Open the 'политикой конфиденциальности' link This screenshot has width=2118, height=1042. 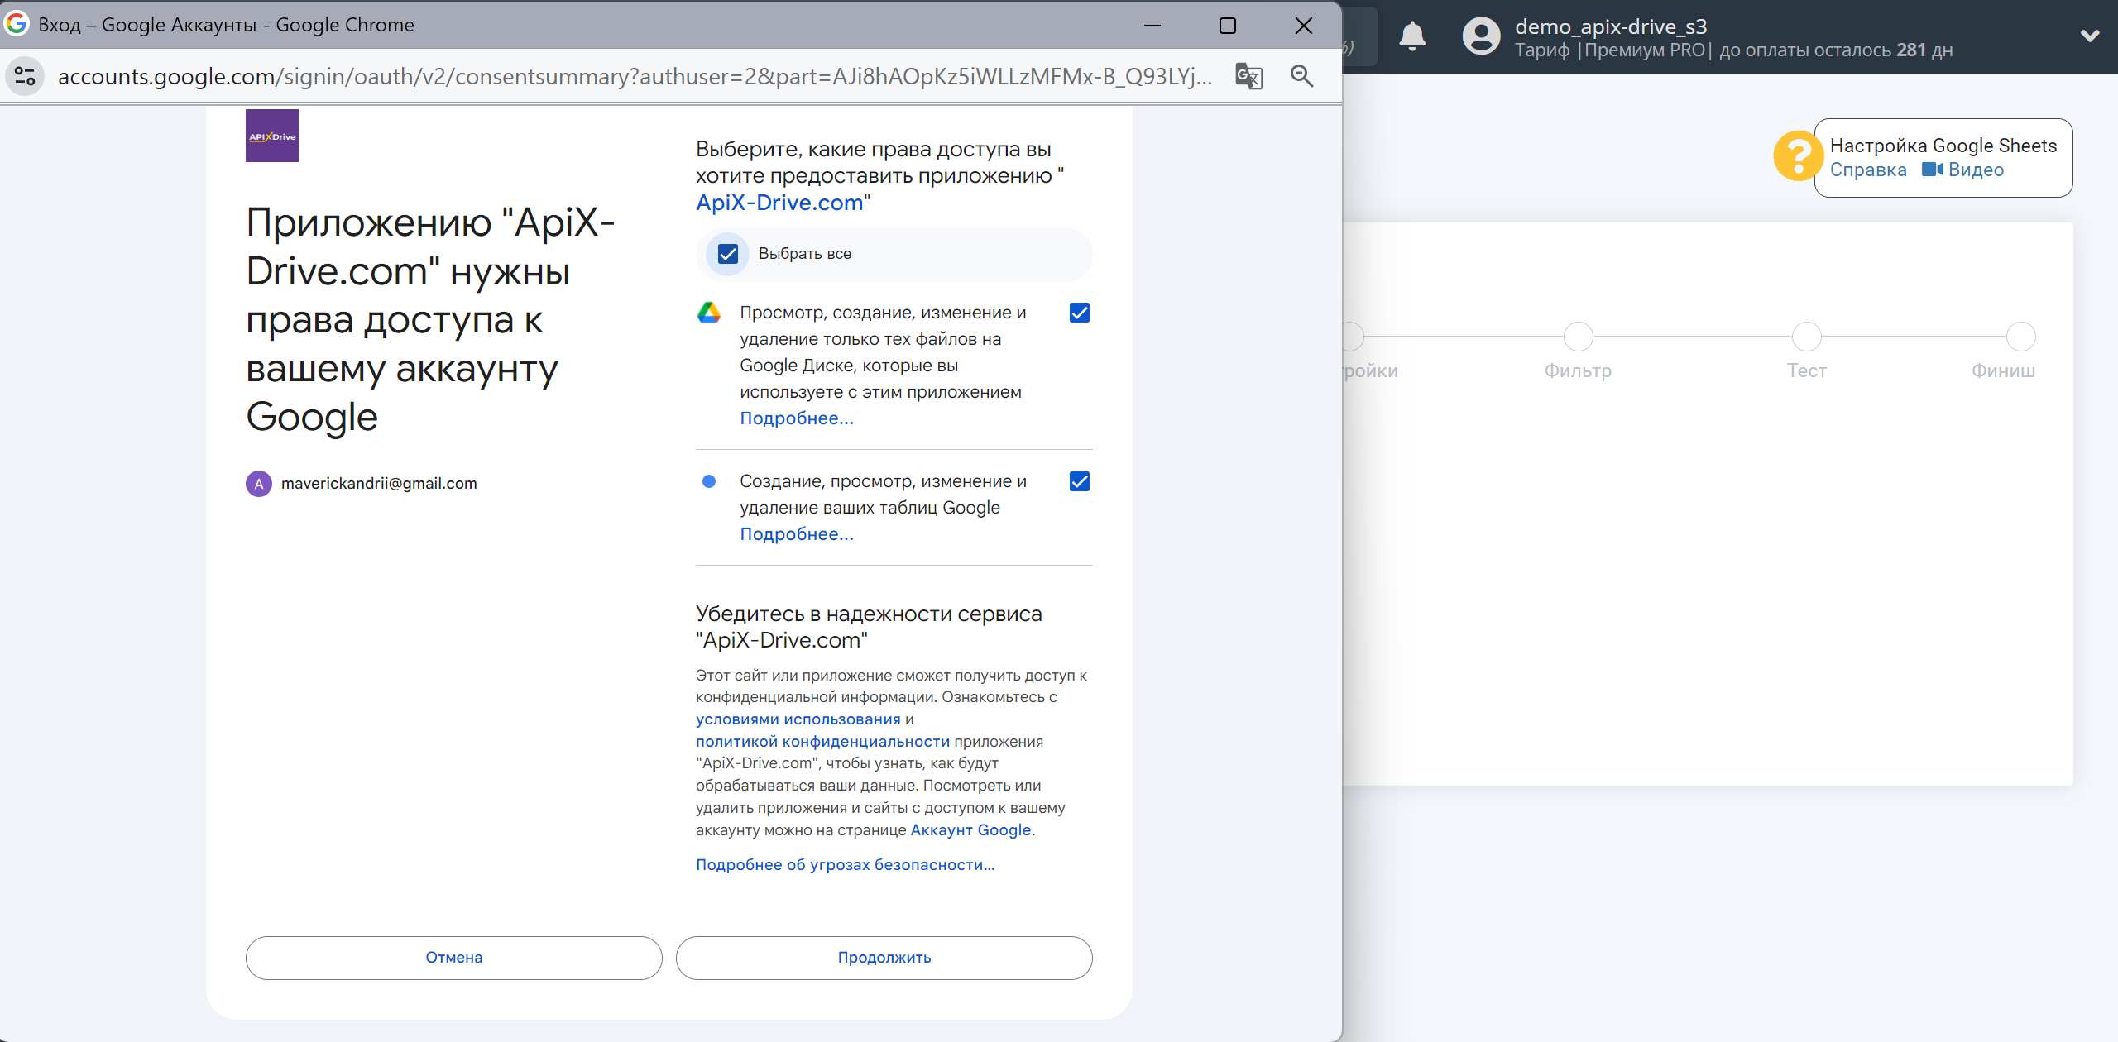[x=823, y=742]
